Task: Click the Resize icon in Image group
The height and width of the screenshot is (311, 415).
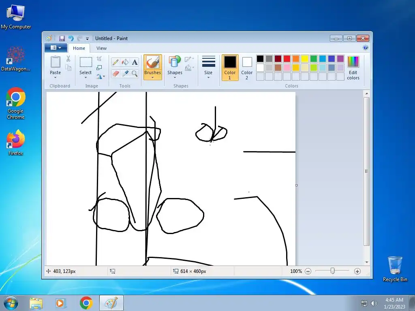Action: [x=99, y=68]
